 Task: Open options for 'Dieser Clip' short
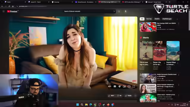[x=164, y=63]
